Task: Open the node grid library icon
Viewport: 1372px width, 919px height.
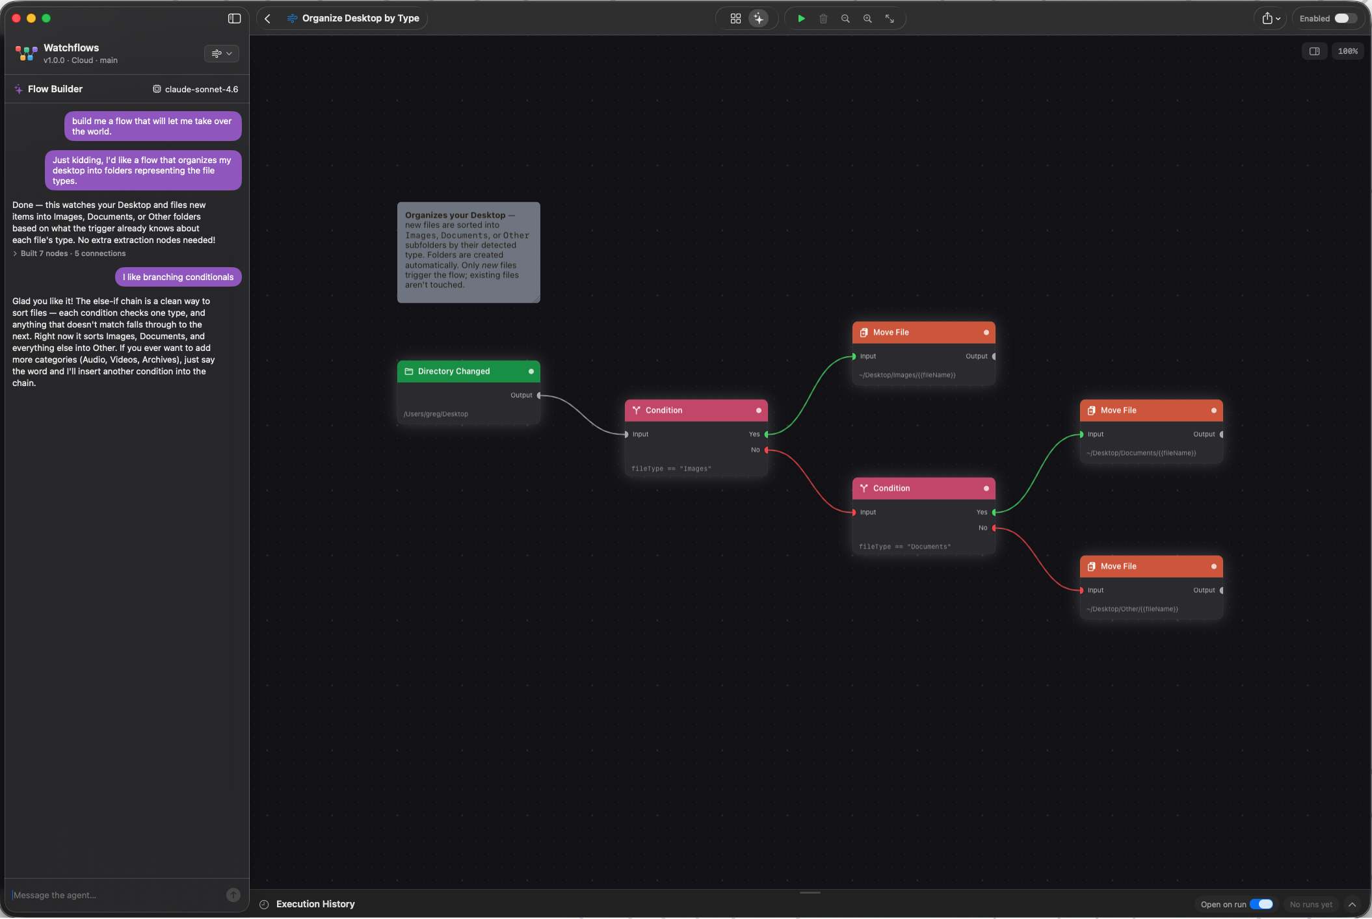Action: click(x=735, y=18)
